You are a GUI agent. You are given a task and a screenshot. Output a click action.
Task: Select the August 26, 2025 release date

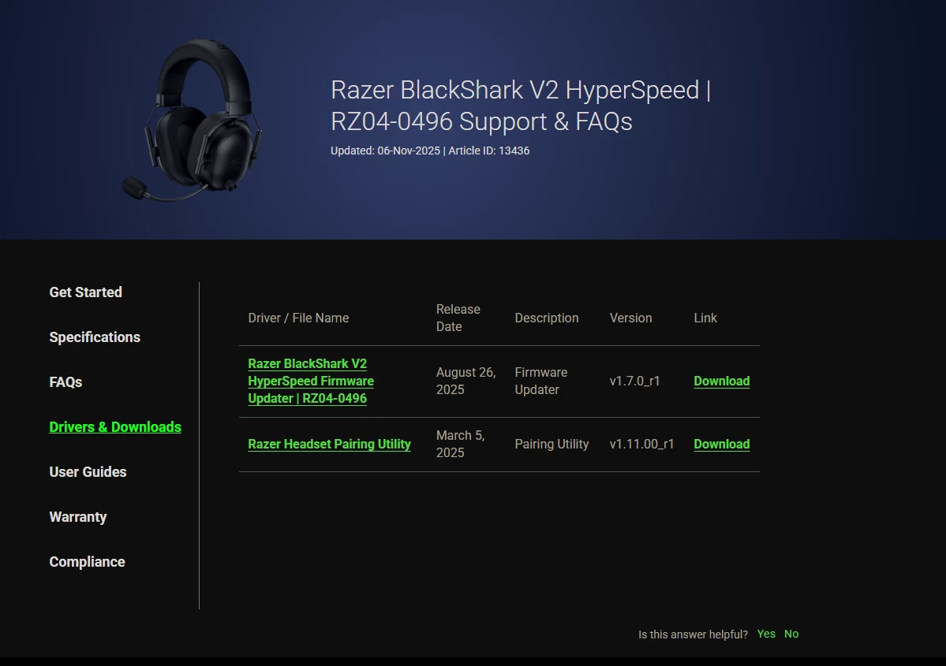(466, 381)
